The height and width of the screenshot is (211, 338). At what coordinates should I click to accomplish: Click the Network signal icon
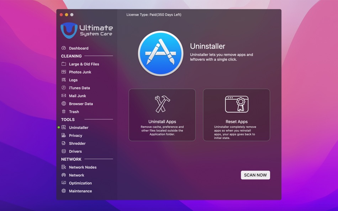pos(64,175)
